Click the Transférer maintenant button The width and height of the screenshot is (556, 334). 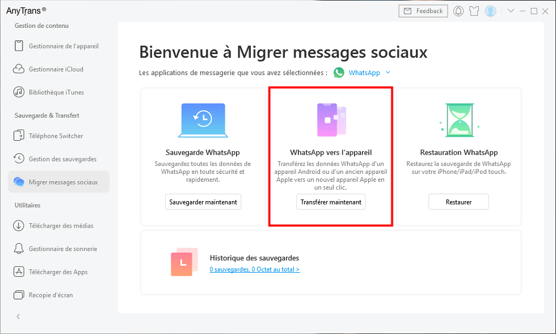(331, 202)
